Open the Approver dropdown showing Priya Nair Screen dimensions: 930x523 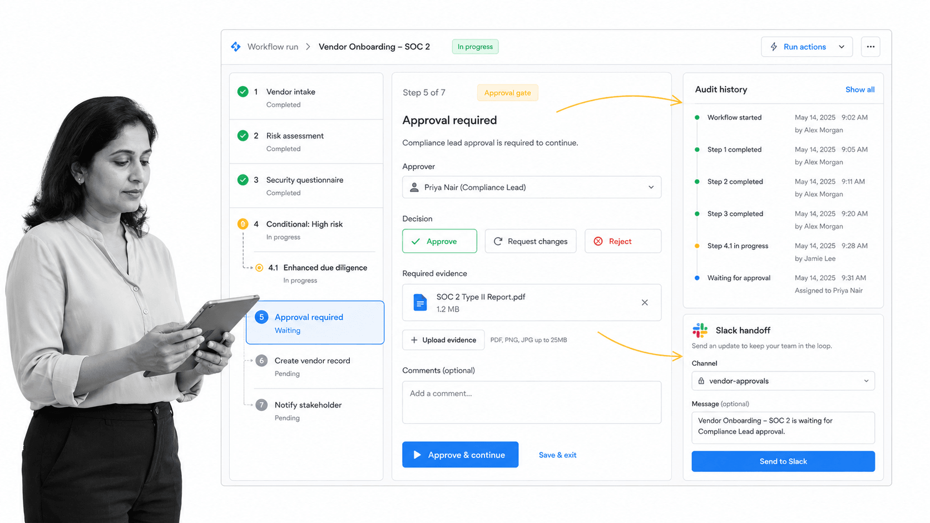click(532, 187)
